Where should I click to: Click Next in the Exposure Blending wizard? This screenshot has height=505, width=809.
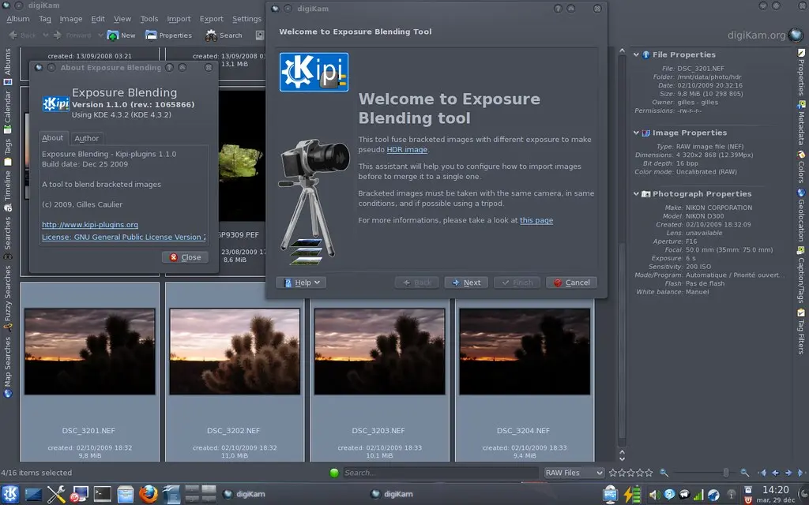tap(466, 282)
